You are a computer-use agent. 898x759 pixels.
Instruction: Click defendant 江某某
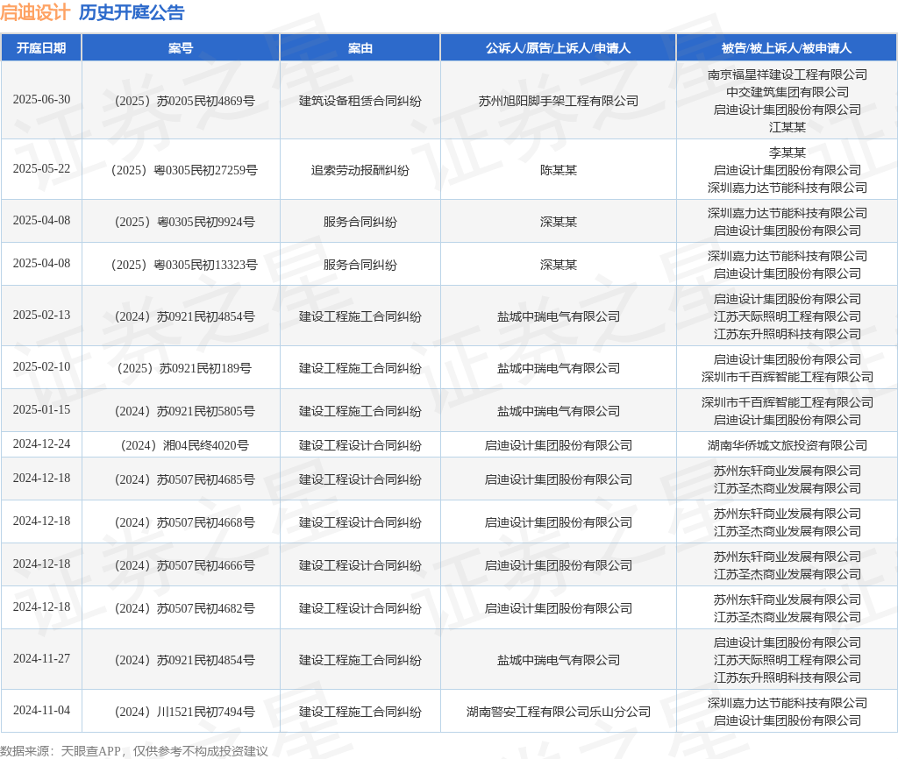point(787,127)
